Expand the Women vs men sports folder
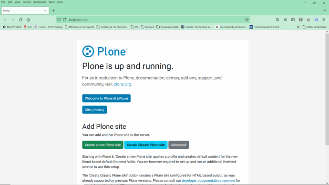 coord(79,27)
